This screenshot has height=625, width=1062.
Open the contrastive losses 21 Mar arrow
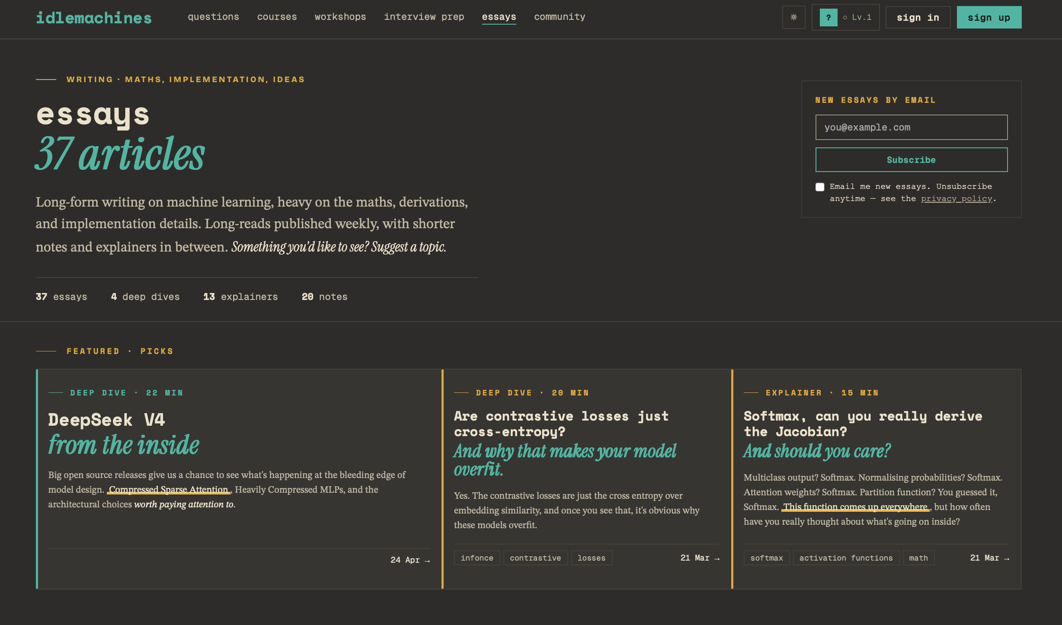click(x=700, y=558)
